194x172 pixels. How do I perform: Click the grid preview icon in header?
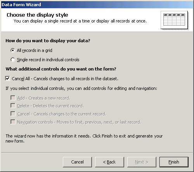coord(174,20)
